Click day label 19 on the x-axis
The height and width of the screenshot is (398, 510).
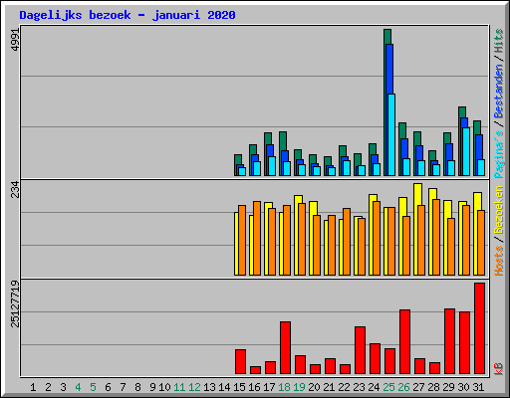[299, 387]
